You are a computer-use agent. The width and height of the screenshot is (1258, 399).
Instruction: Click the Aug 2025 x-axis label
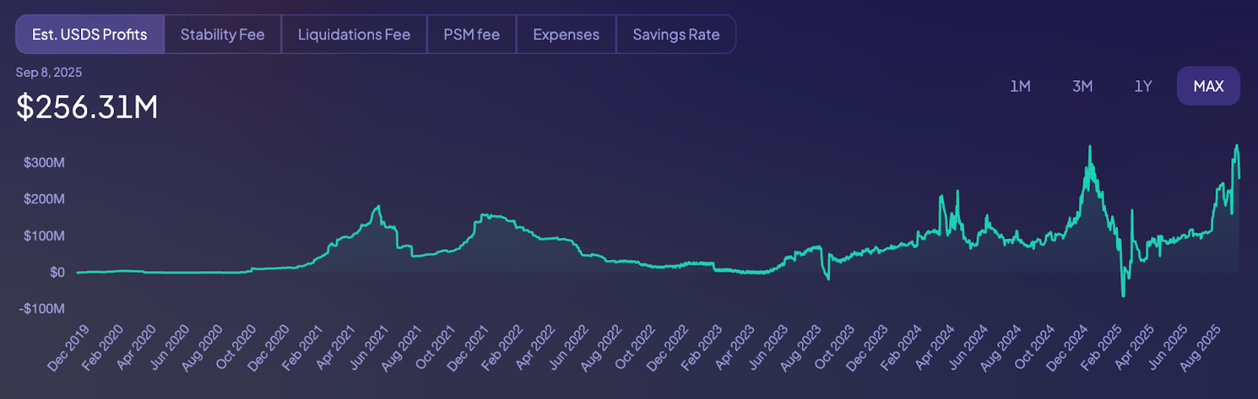click(x=1201, y=347)
